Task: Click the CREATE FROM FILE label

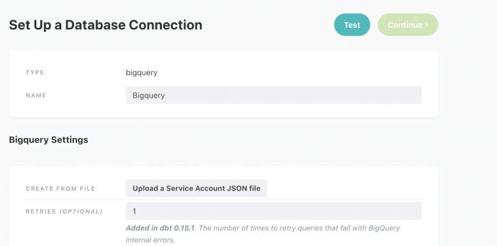Action: (x=61, y=189)
